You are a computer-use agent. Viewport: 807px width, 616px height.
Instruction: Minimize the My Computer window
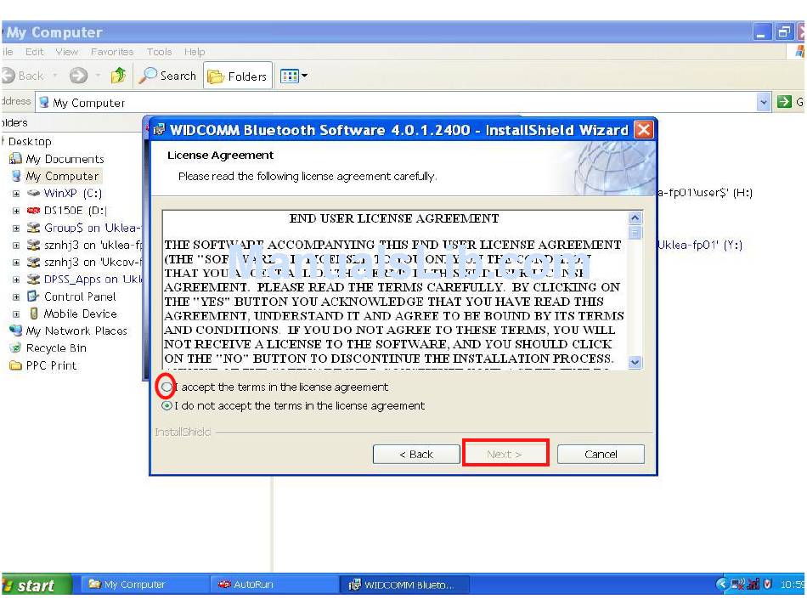click(762, 32)
